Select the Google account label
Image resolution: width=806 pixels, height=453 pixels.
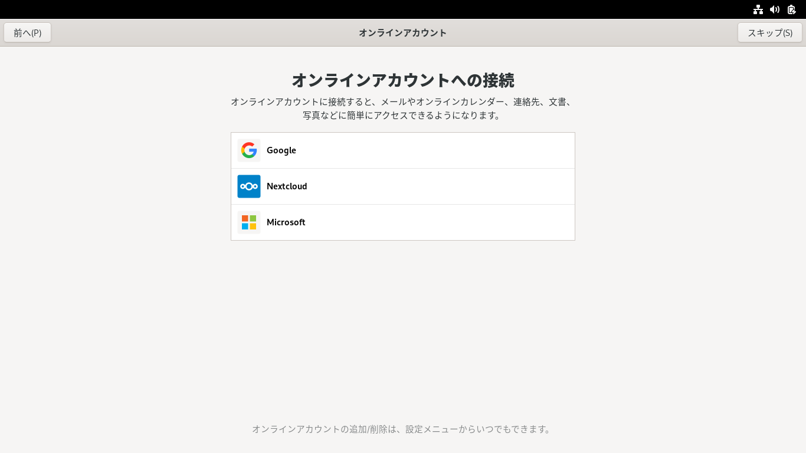coord(281,150)
